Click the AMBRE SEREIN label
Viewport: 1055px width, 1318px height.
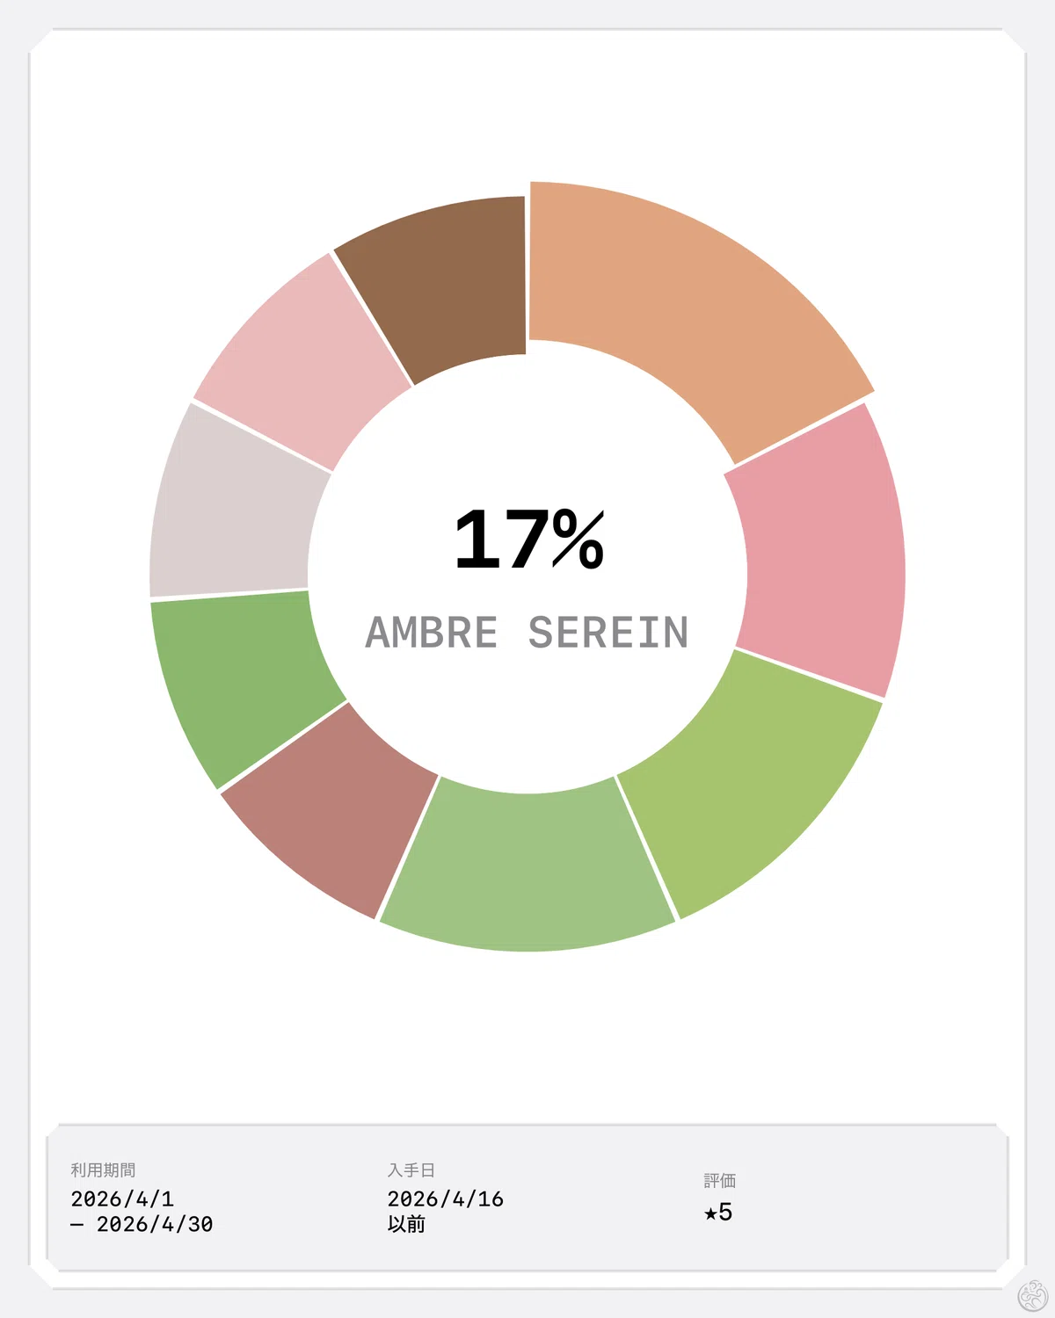point(527,633)
